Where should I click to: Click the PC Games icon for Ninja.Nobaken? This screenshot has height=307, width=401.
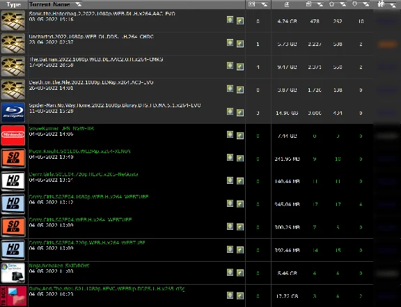[13, 273]
